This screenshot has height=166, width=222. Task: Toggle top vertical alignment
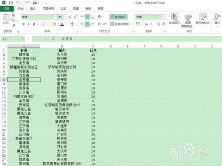pos(82,17)
